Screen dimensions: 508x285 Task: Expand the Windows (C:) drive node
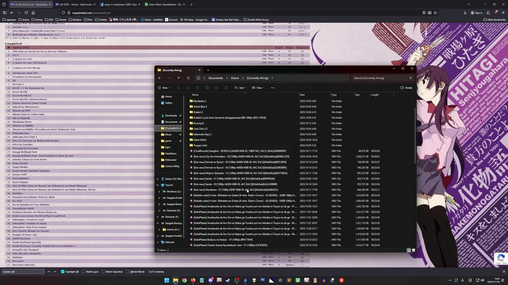(x=160, y=192)
